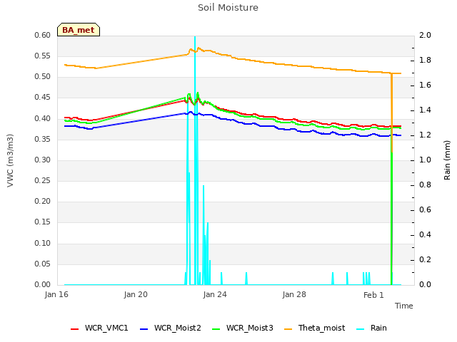Click the Time axis title

(404, 306)
